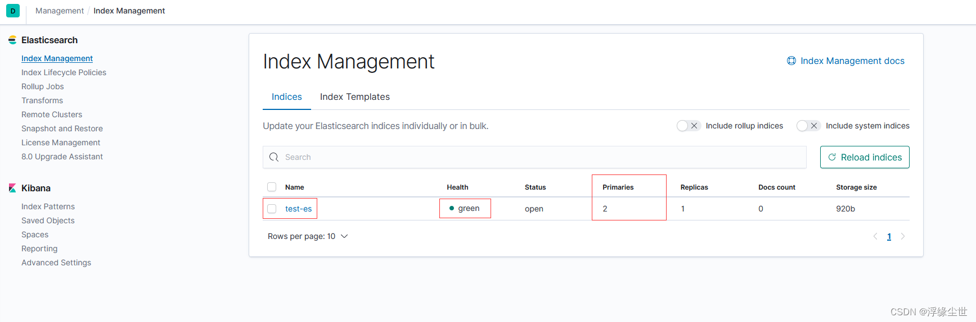
Task: Open Advanced Settings under Kibana
Action: pos(56,263)
